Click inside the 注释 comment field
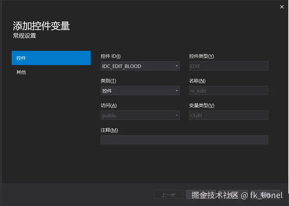This screenshot has height=206, width=289. tap(184, 140)
